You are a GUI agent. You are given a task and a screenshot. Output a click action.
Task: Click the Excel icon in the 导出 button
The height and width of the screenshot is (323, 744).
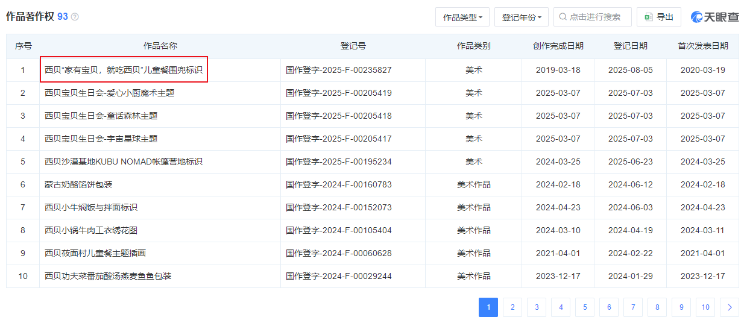pos(649,17)
